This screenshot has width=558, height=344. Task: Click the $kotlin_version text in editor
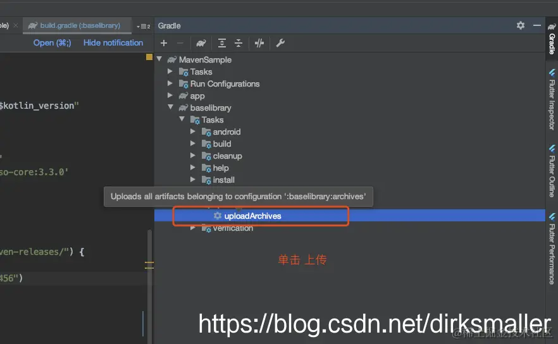[x=37, y=106]
